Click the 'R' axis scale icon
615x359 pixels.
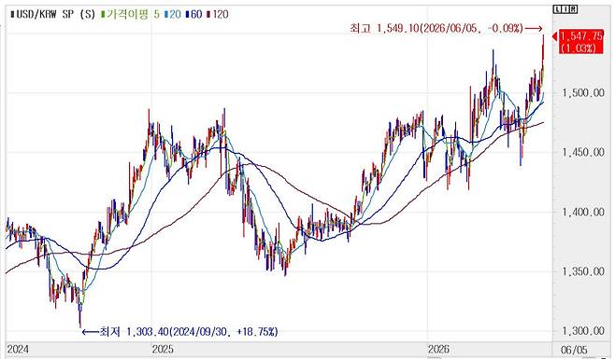pos(574,9)
